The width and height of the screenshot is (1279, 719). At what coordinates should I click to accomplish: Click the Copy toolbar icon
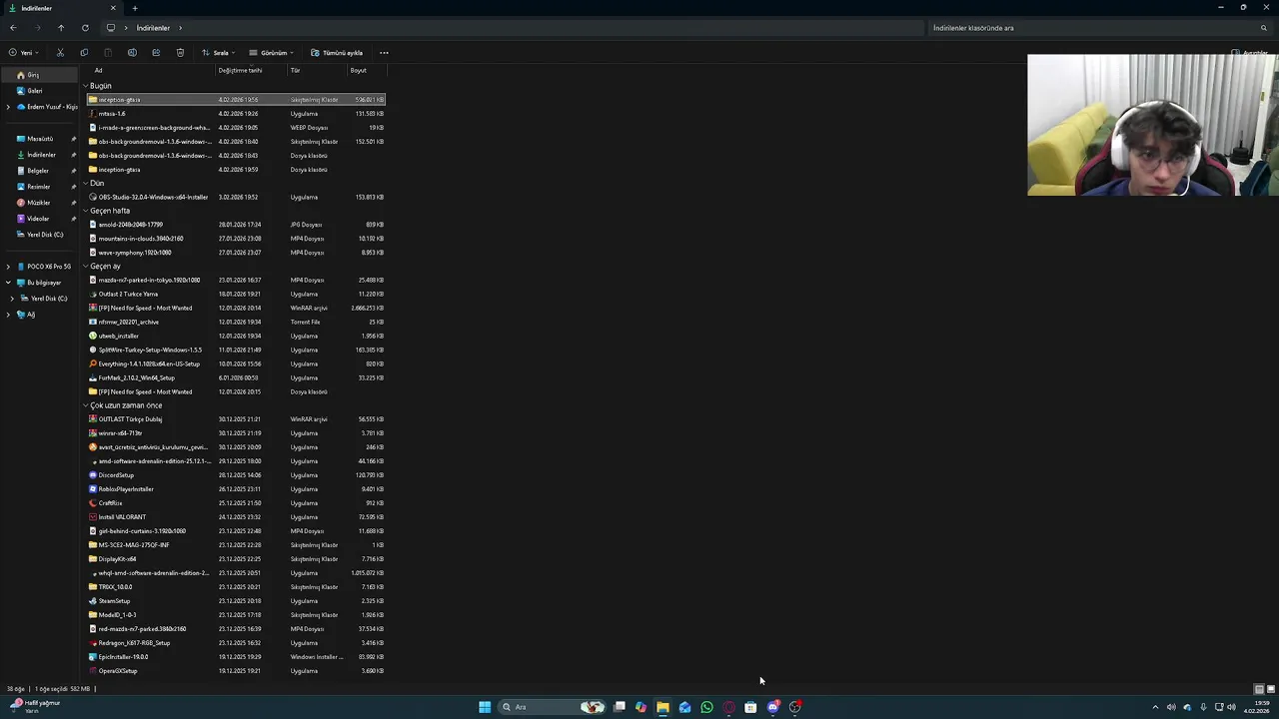(84, 53)
